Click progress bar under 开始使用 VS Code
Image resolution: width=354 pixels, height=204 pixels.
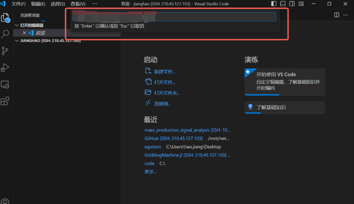click(x=285, y=95)
